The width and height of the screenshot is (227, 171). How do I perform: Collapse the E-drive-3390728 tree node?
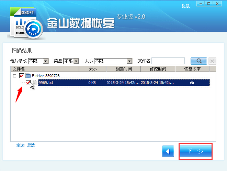pyautogui.click(x=15, y=76)
